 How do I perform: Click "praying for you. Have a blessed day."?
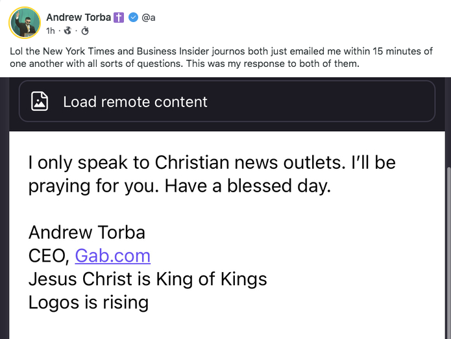point(180,186)
